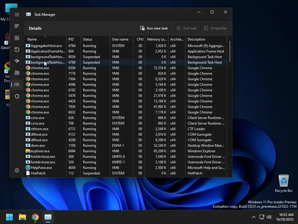The image size is (298, 224).
Task: Sort by the Memory column header
Action: (x=157, y=39)
